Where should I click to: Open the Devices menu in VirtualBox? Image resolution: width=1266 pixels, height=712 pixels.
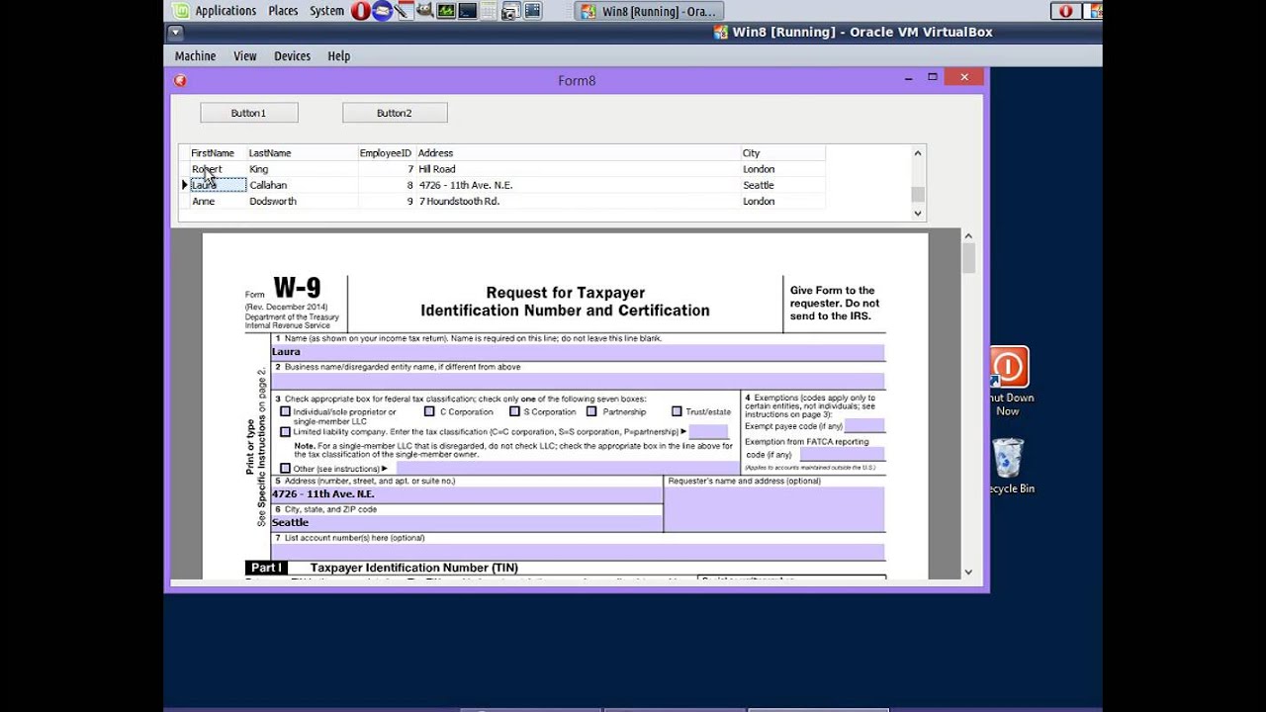point(292,56)
